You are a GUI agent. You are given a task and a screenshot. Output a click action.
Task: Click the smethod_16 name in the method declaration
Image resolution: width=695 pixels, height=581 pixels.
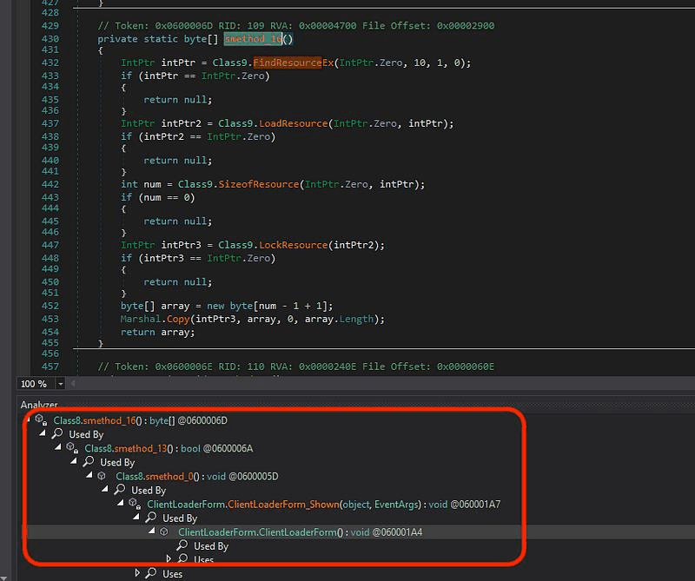(x=253, y=39)
